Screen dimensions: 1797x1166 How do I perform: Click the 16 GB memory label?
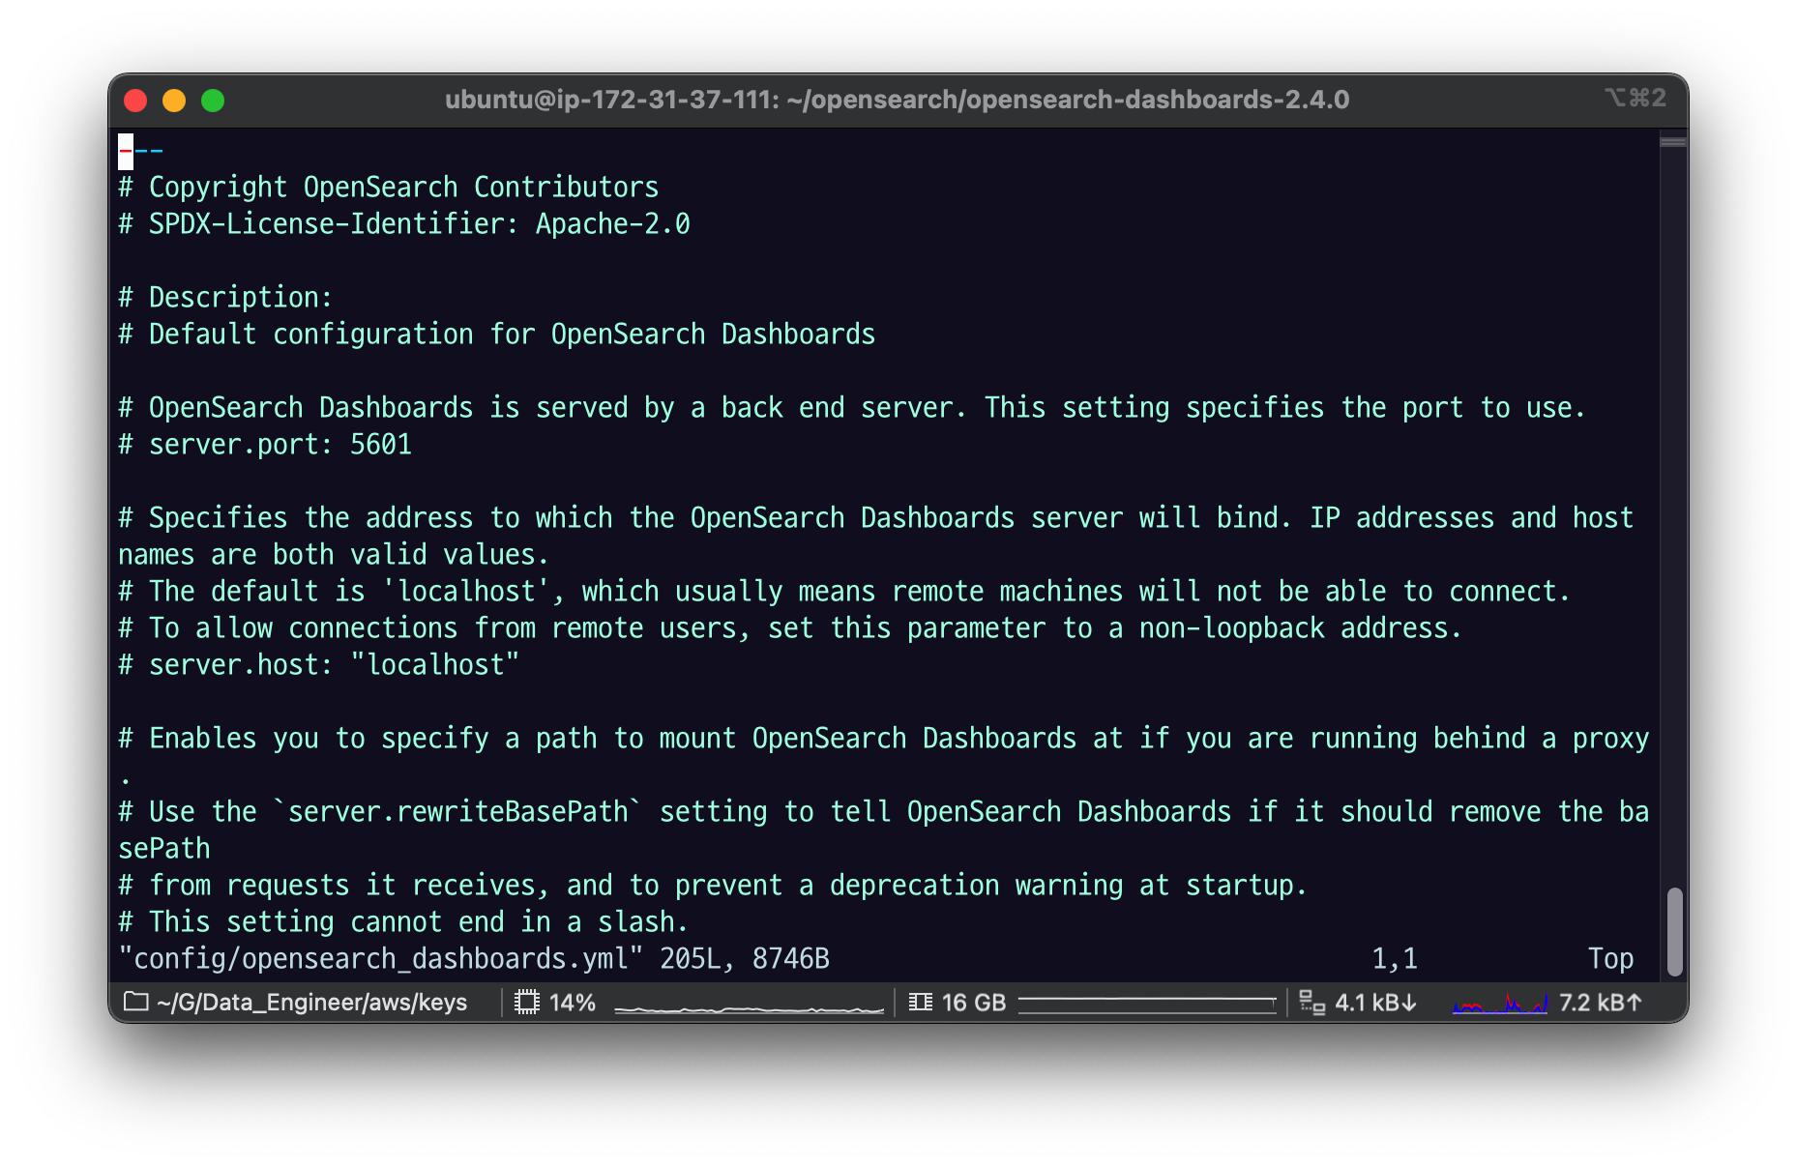point(973,1003)
